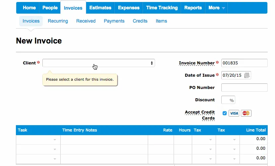This screenshot has width=275, height=166.
Task: Click the PO Number input field
Action: click(244, 88)
